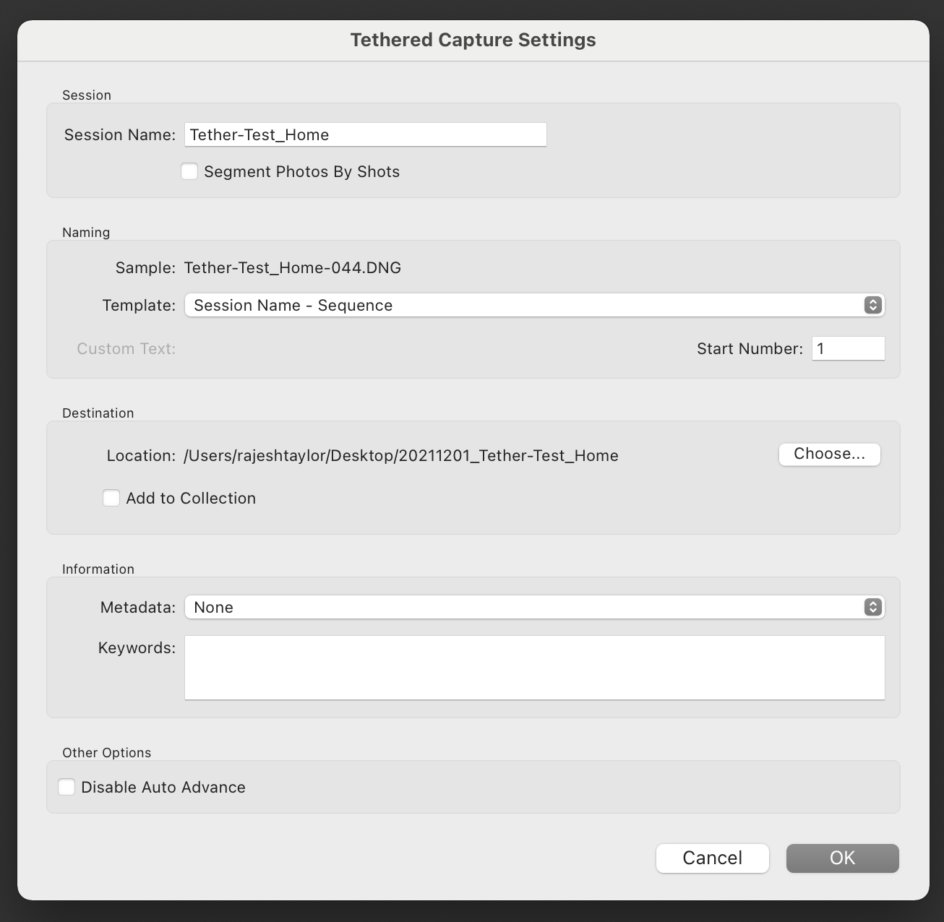The width and height of the screenshot is (944, 922).
Task: Click the Destination section heading
Action: 98,413
